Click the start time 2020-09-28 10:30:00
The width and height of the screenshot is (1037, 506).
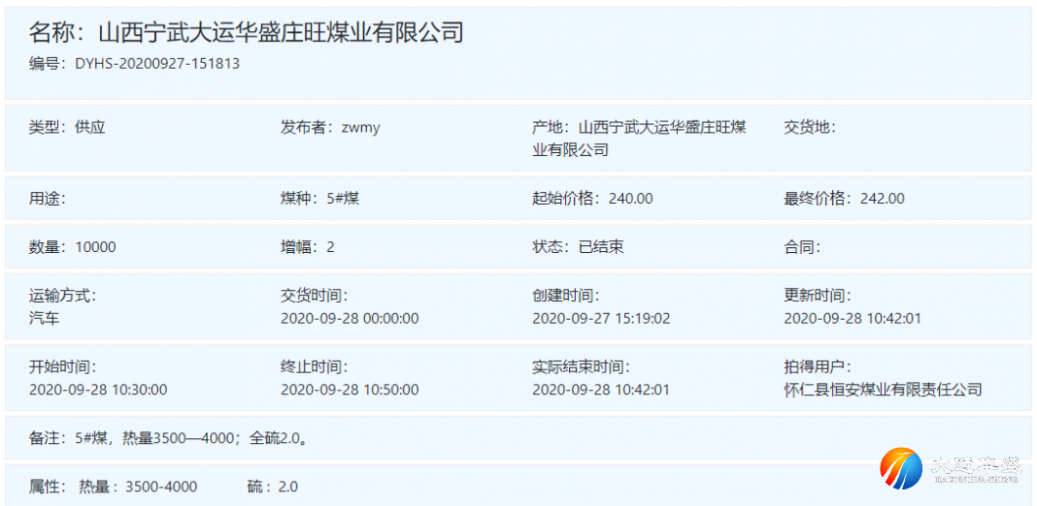98,390
